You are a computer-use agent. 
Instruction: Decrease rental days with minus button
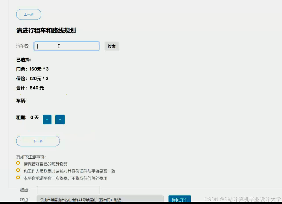click(47, 120)
